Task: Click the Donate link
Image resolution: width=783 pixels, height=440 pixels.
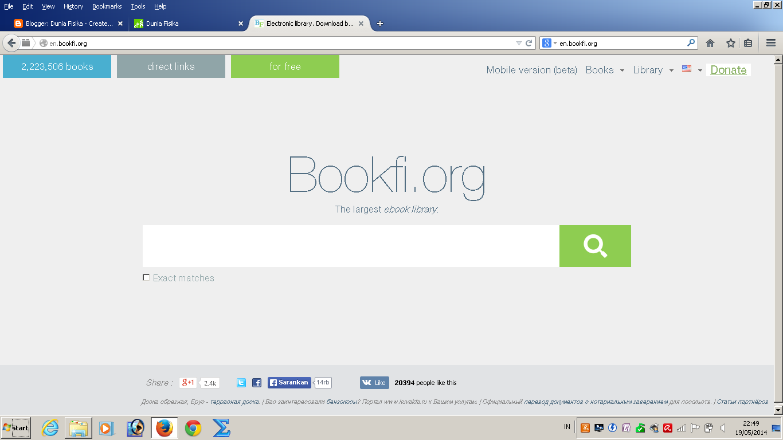Action: tap(729, 70)
